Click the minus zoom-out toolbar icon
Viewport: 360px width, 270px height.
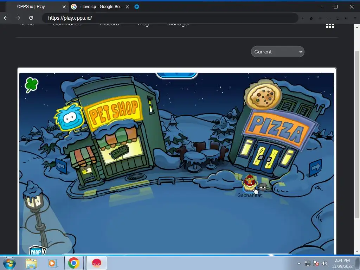coord(329,18)
